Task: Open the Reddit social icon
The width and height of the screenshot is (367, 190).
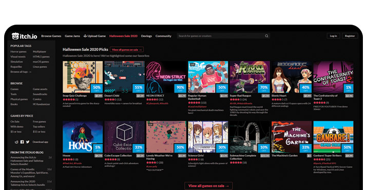Action: click(x=16, y=142)
